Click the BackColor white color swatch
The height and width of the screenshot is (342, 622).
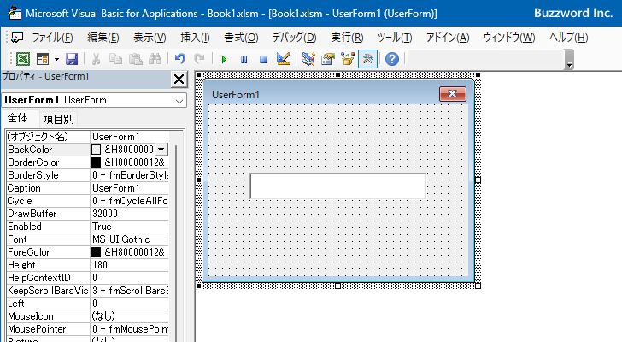coord(96,150)
